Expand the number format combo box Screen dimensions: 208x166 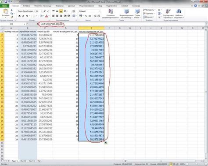click(x=99, y=11)
